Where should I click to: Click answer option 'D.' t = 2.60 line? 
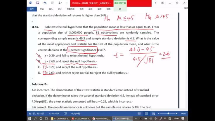[83, 73]
